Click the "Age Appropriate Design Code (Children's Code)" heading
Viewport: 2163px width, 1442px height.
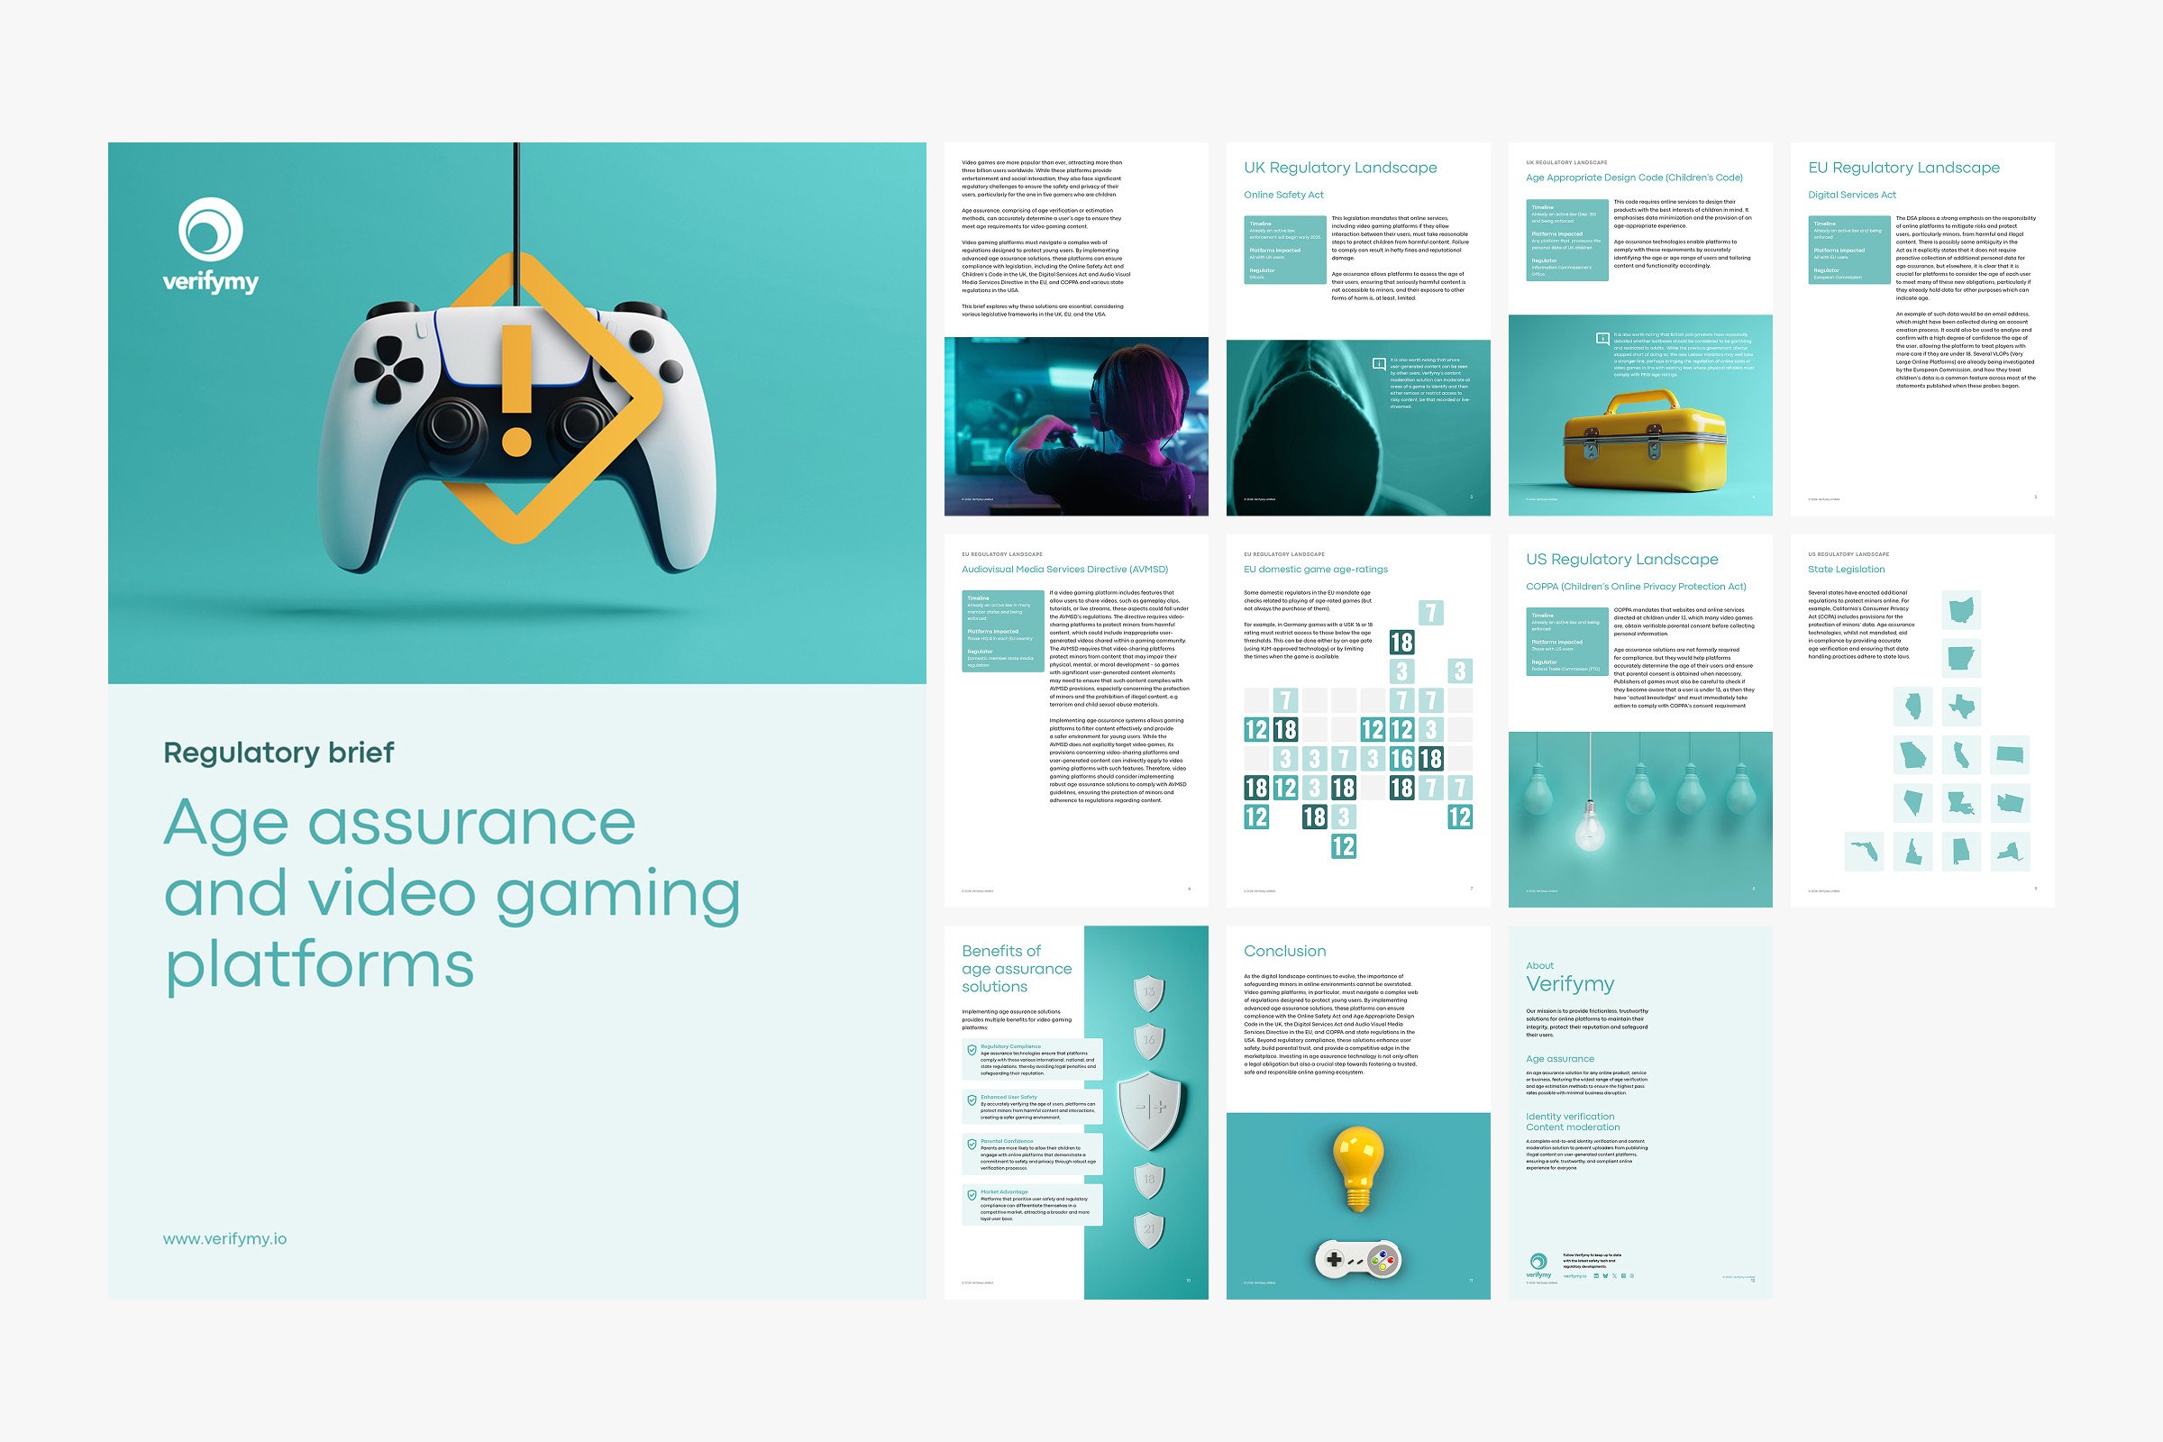click(x=1634, y=178)
